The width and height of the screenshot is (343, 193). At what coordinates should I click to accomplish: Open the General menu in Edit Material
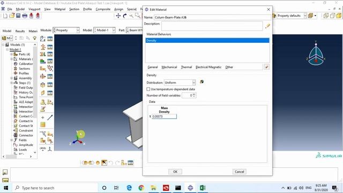pos(152,67)
